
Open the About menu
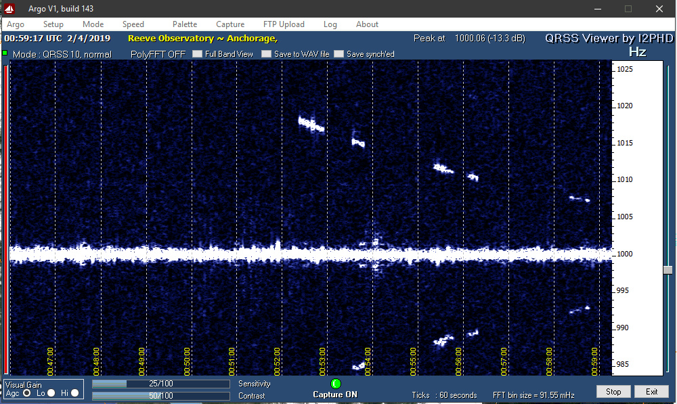pyautogui.click(x=367, y=24)
